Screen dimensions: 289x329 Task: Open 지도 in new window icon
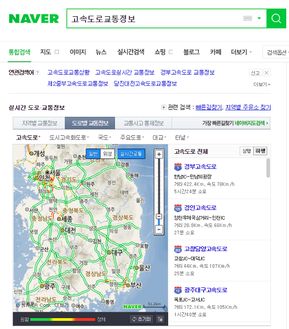[x=57, y=52]
